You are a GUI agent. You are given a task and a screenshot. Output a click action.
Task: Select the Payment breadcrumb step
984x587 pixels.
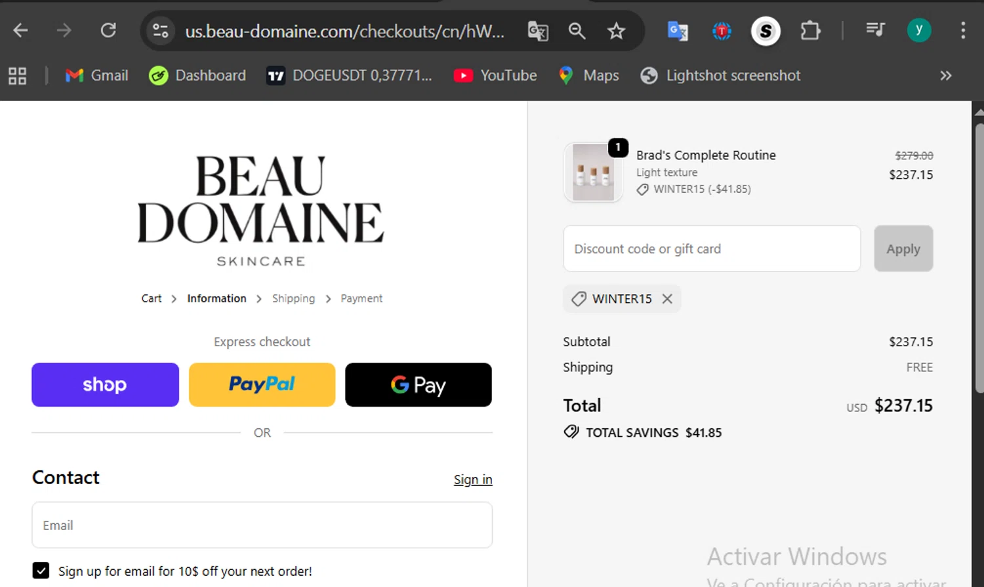click(361, 298)
